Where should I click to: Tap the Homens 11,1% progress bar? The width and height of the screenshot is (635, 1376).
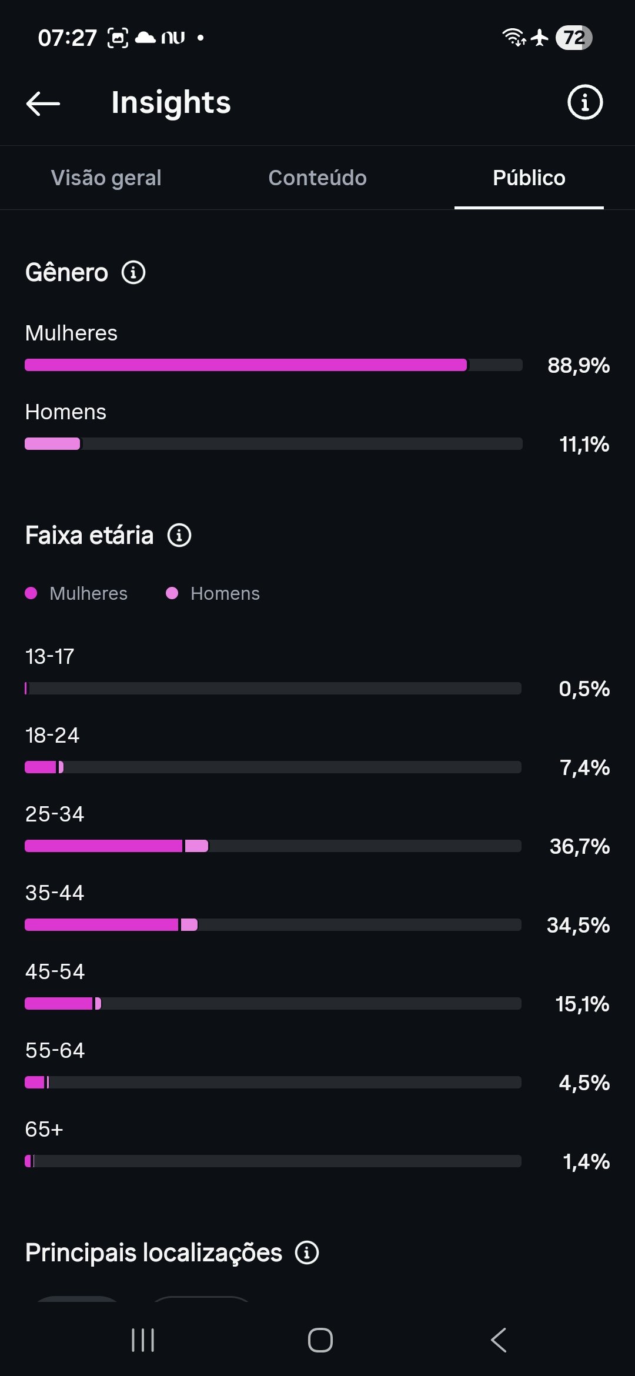273,444
